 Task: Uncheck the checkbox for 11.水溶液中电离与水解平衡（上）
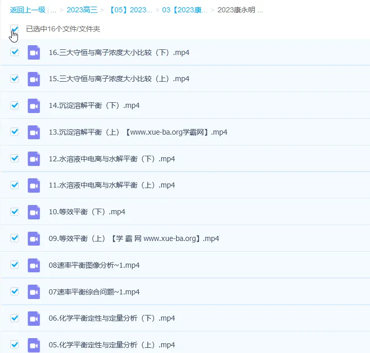(14, 185)
